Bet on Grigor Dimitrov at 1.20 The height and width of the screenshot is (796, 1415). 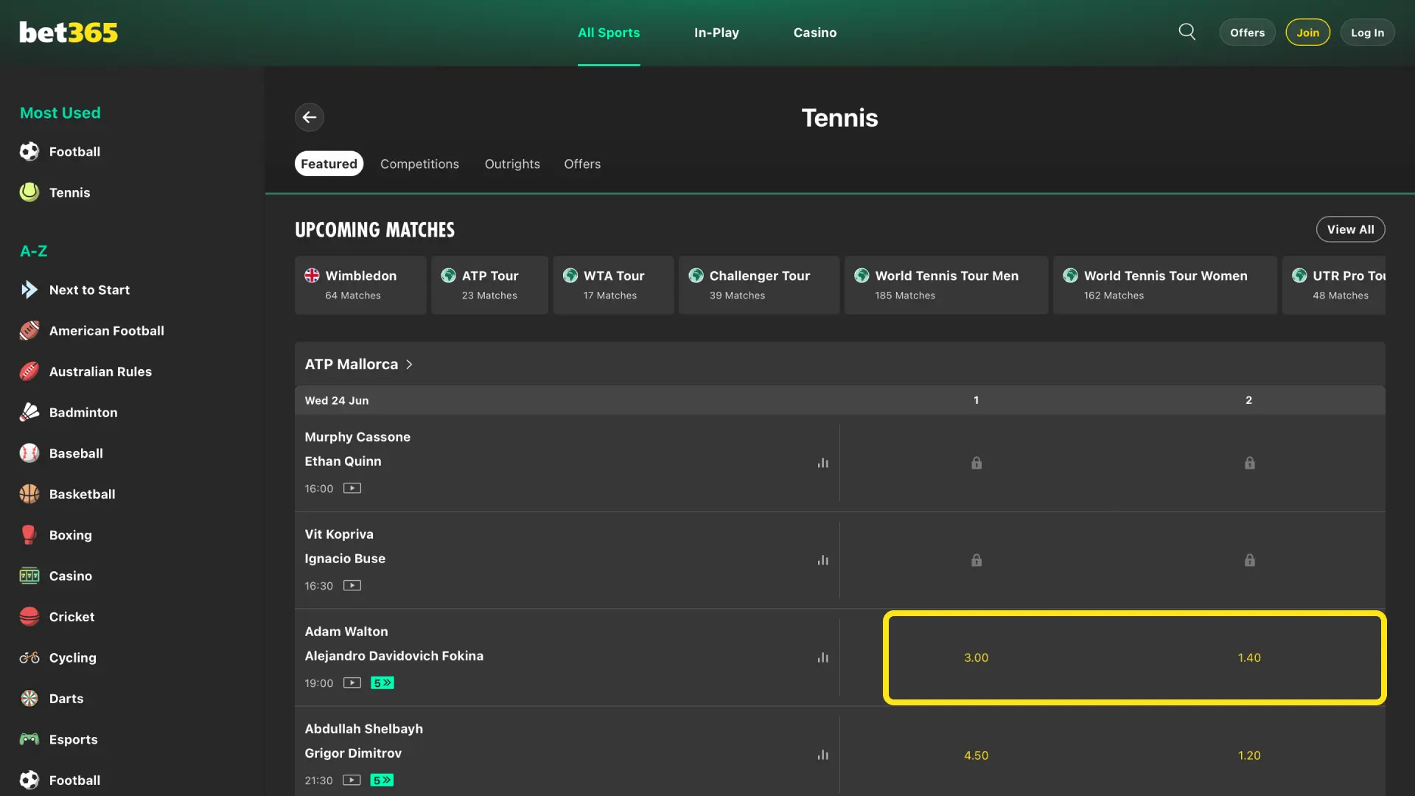coord(1249,755)
